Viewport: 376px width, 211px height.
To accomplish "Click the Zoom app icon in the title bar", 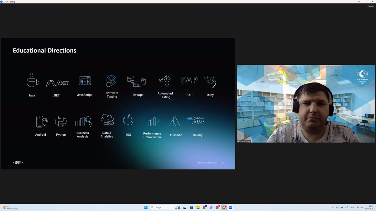I will click(2, 2).
